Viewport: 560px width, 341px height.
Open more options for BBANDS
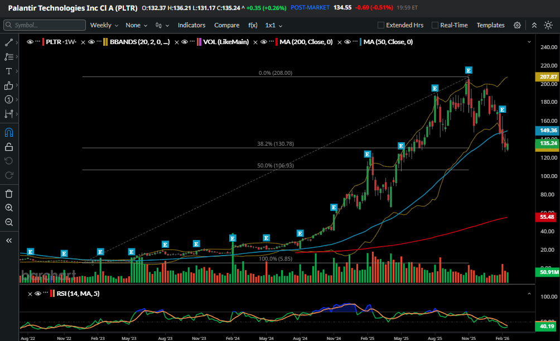click(99, 42)
